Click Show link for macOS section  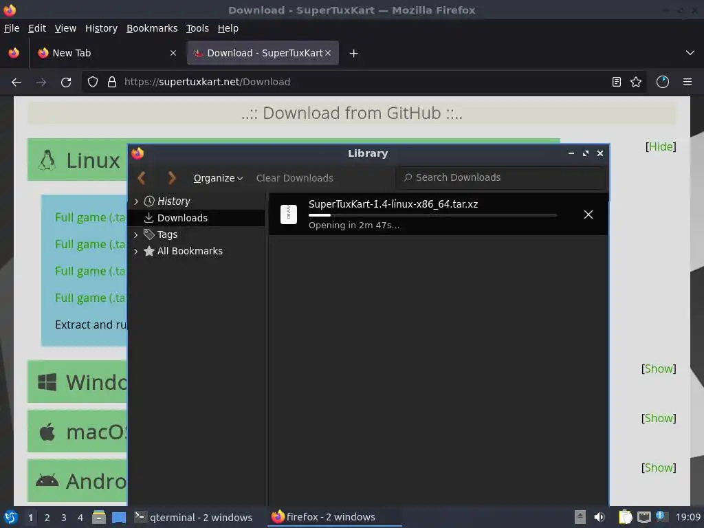pyautogui.click(x=659, y=419)
